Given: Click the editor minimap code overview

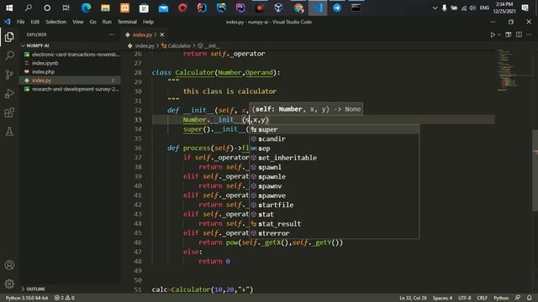Looking at the screenshot, I should coord(507,70).
